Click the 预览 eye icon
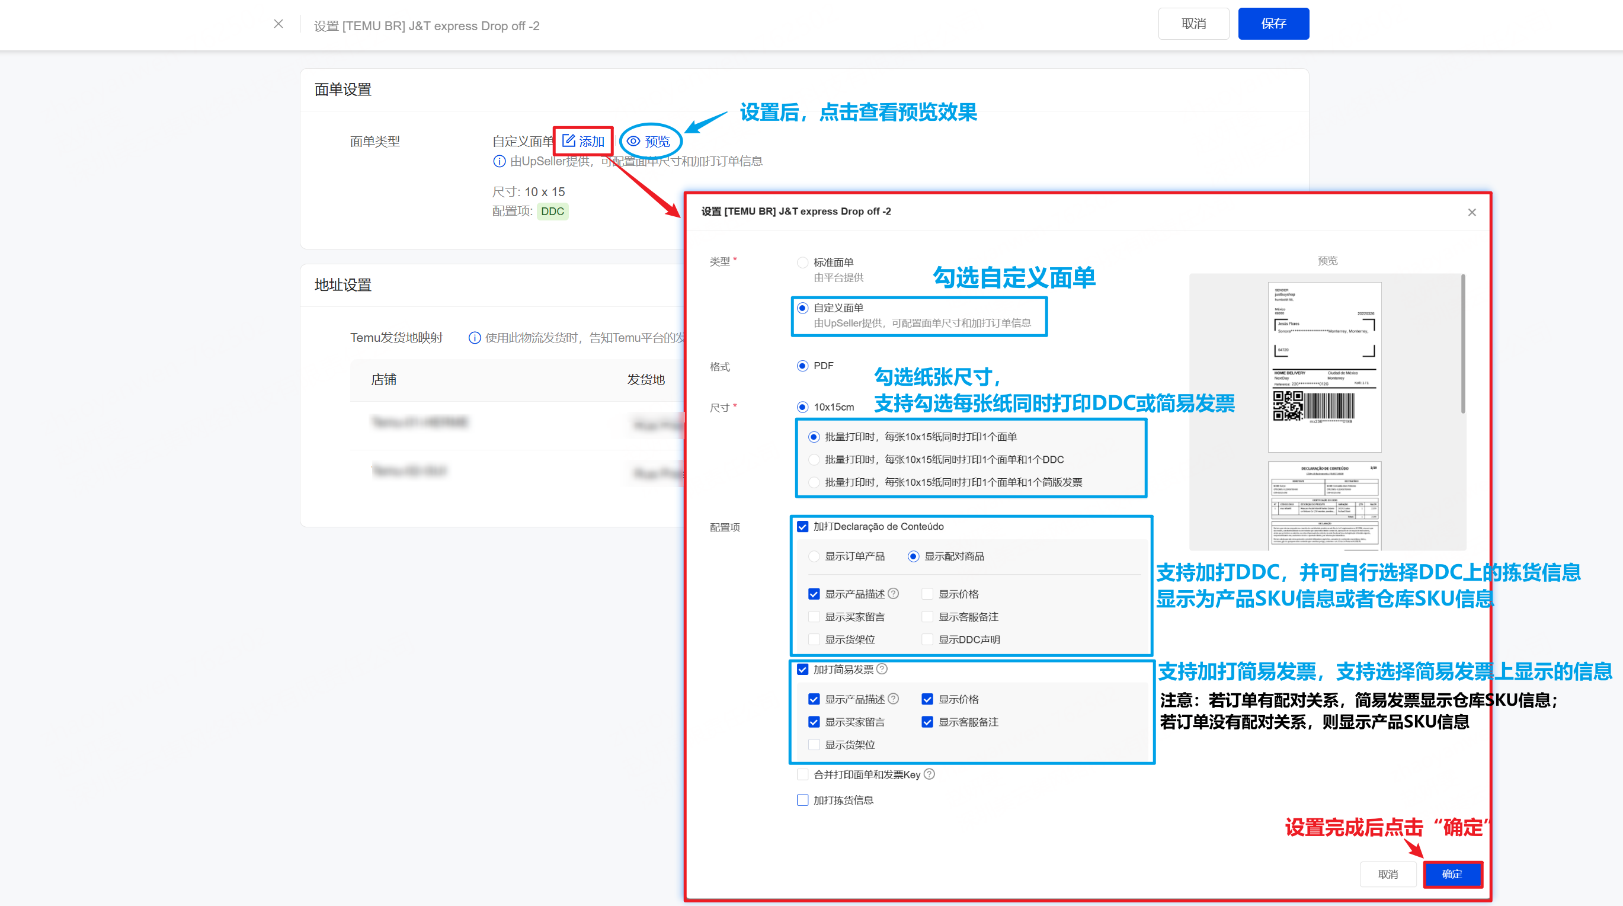 coord(633,141)
